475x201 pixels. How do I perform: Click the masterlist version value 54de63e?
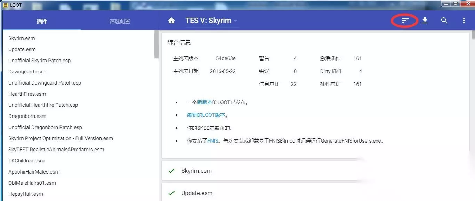point(226,58)
